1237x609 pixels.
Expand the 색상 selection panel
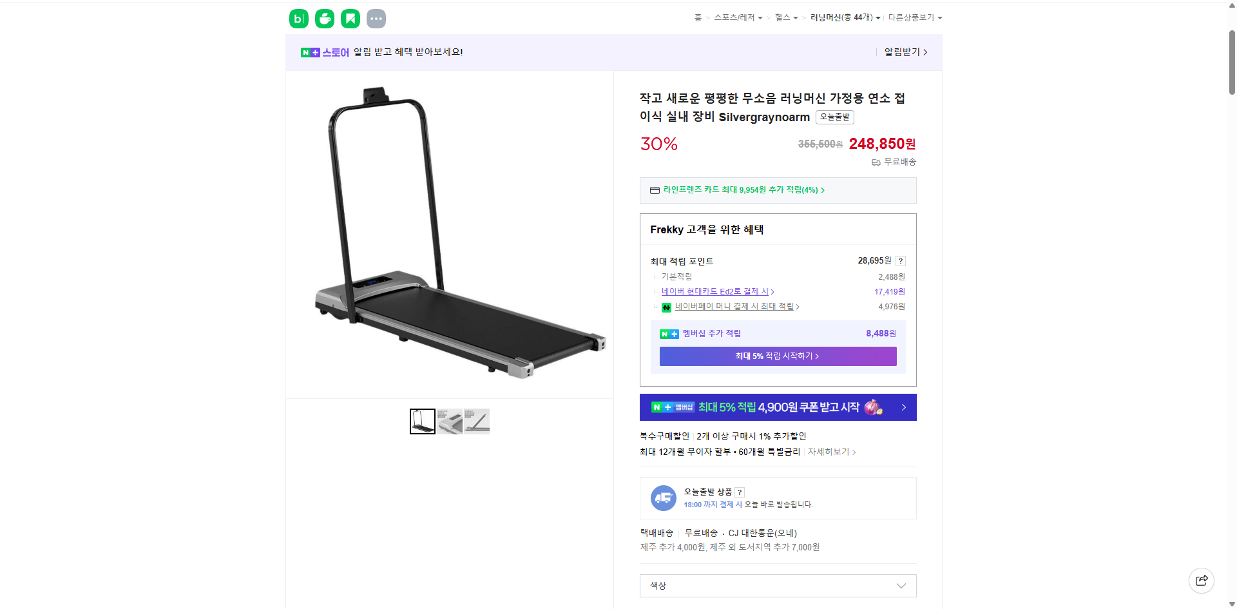777,586
